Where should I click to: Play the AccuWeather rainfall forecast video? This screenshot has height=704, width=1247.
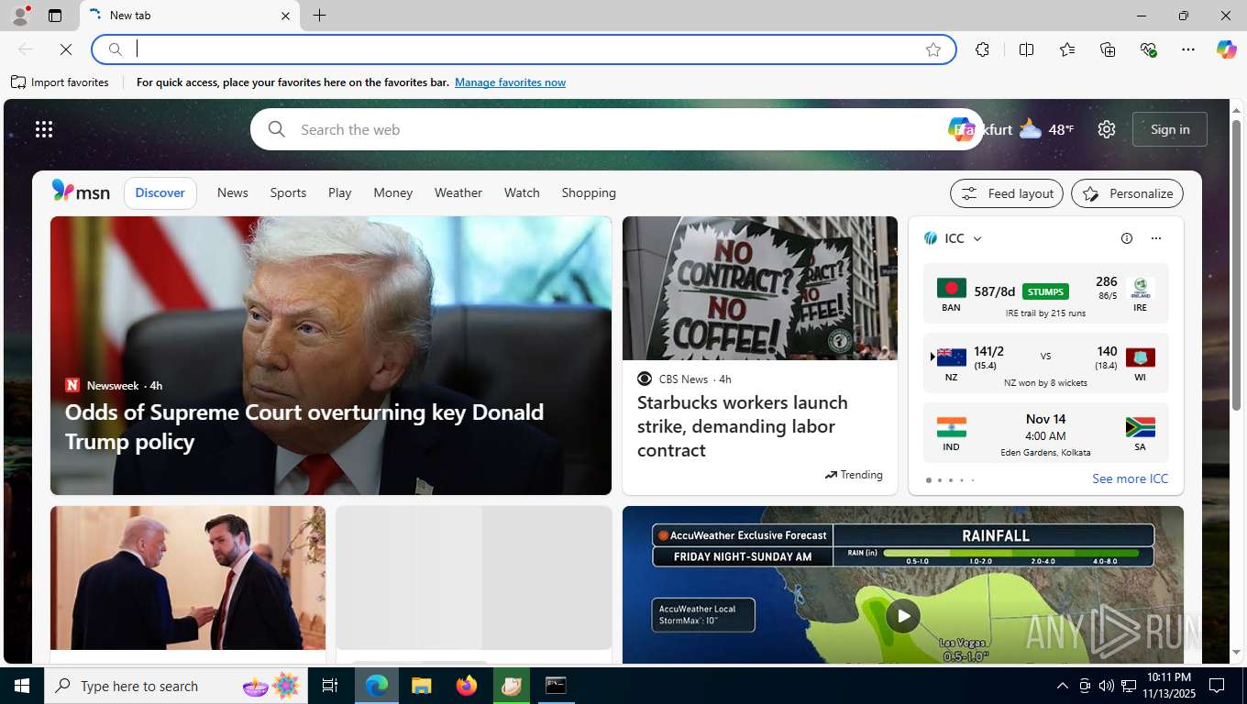click(902, 616)
